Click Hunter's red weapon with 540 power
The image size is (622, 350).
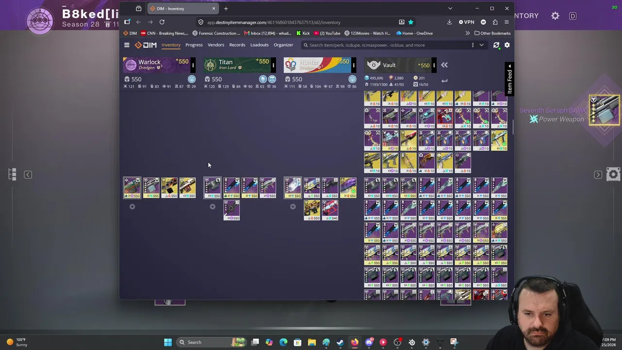tap(330, 210)
